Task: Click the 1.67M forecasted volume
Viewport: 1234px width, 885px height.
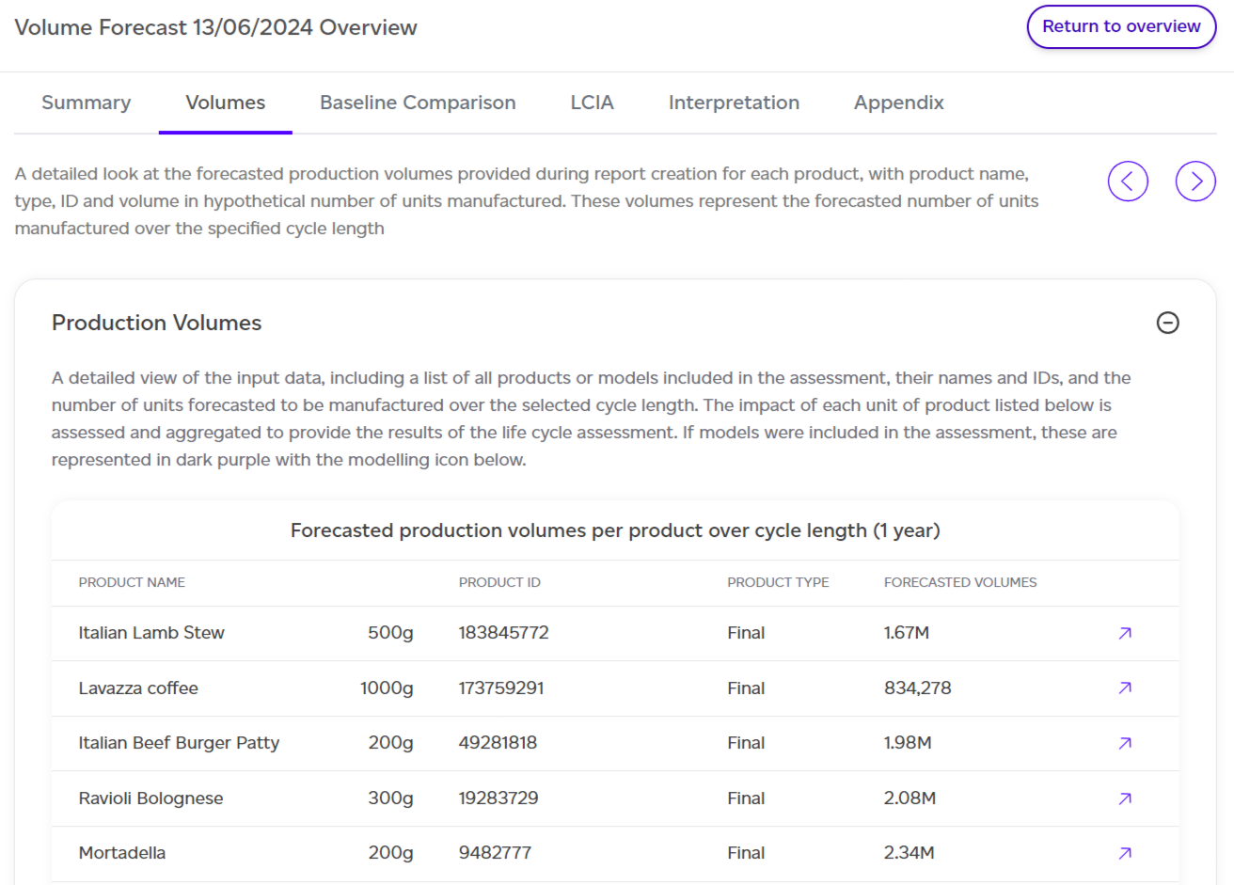Action: [907, 633]
